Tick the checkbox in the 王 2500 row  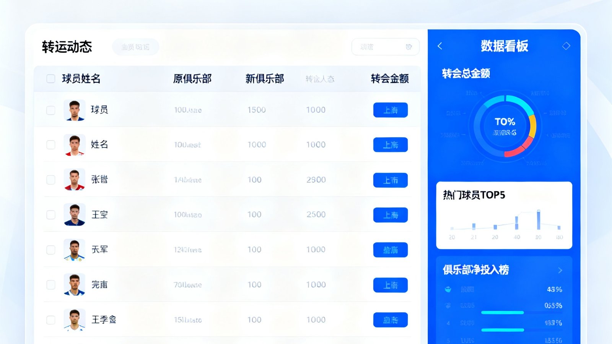tap(51, 215)
